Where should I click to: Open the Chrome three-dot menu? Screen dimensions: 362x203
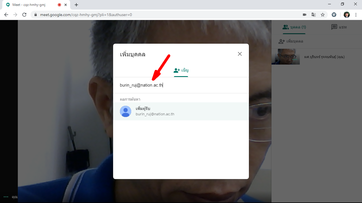tap(355, 15)
